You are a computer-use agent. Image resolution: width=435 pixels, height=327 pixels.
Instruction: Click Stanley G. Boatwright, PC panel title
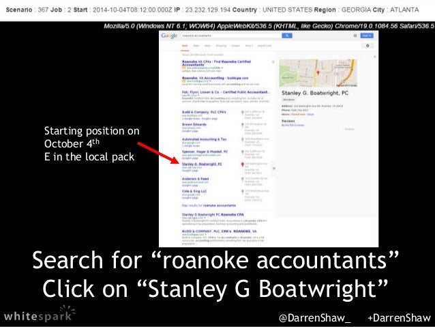(x=315, y=93)
